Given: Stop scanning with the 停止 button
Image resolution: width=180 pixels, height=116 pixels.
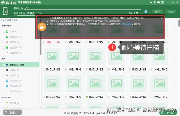Looking at the screenshot, I should tap(170, 12).
